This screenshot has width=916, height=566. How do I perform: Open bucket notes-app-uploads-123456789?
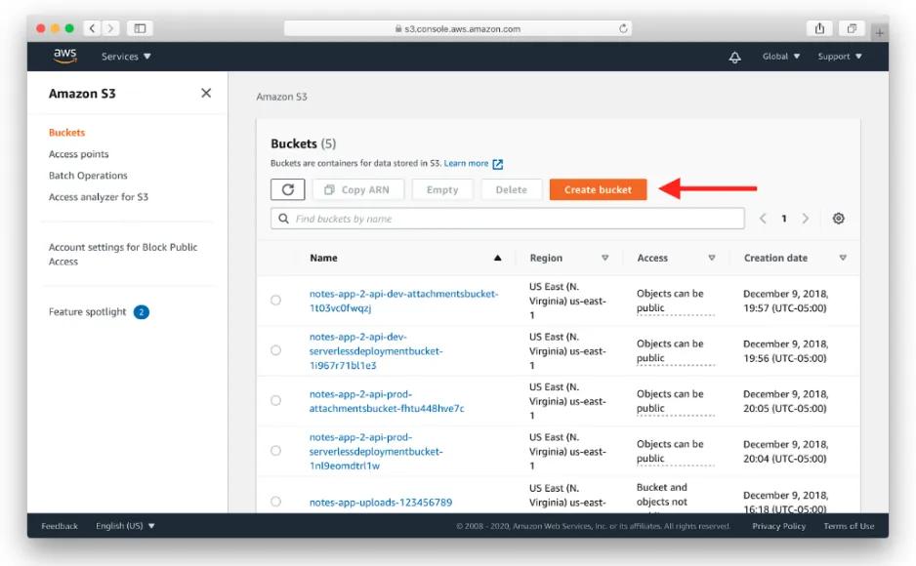(380, 503)
